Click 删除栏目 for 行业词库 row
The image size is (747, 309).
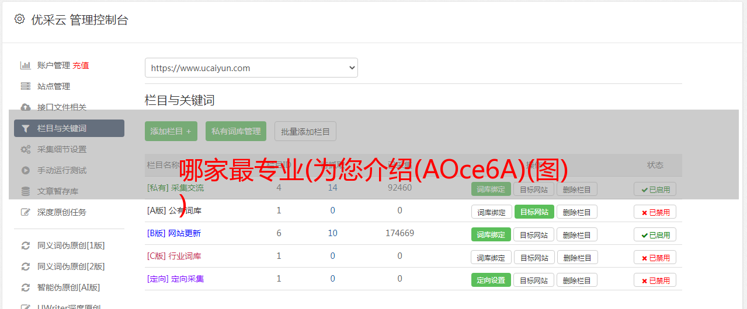click(577, 258)
